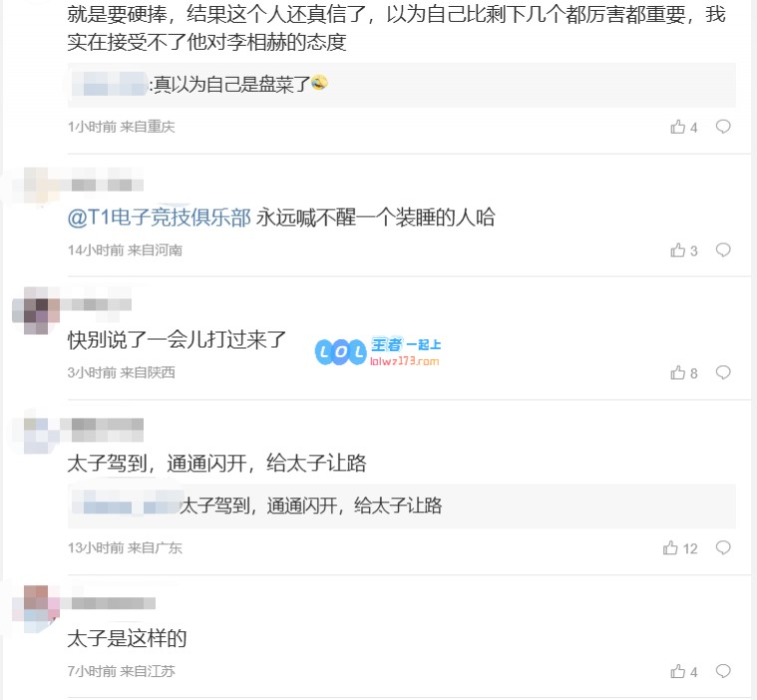Reply to the comment from 重庆
757x700 pixels.
(x=723, y=127)
